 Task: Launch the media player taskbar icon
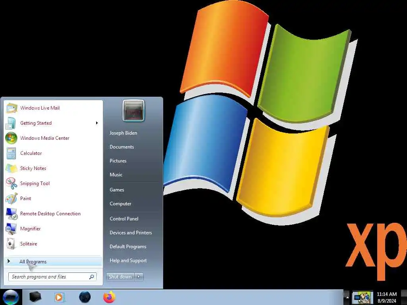click(59, 297)
